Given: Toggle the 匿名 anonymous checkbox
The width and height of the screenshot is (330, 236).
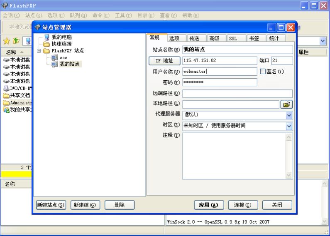Looking at the screenshot, I should 263,72.
